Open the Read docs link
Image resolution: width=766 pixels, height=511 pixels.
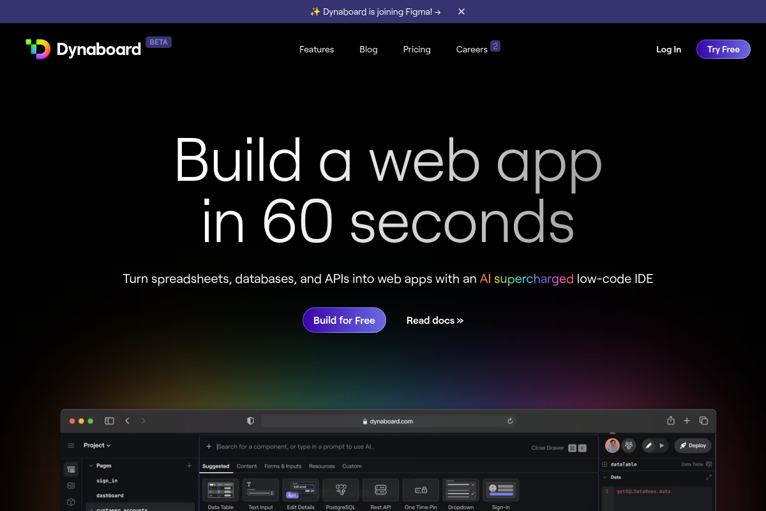coord(435,320)
